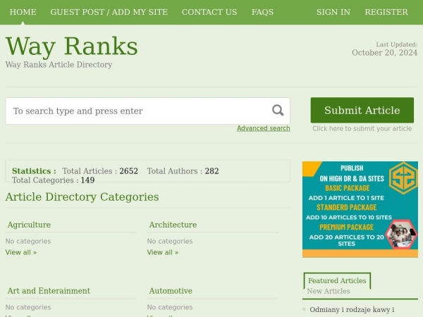
Task: Switch to the New Articles tab
Action: (329, 291)
